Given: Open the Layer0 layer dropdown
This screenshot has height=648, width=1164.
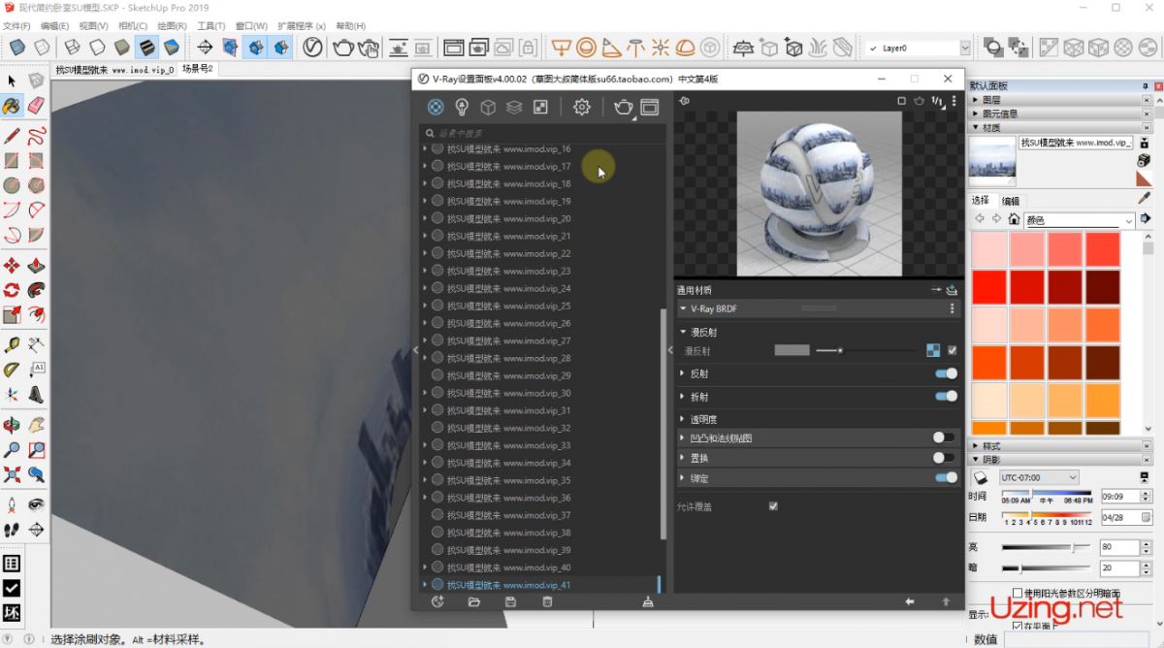Looking at the screenshot, I should [965, 48].
